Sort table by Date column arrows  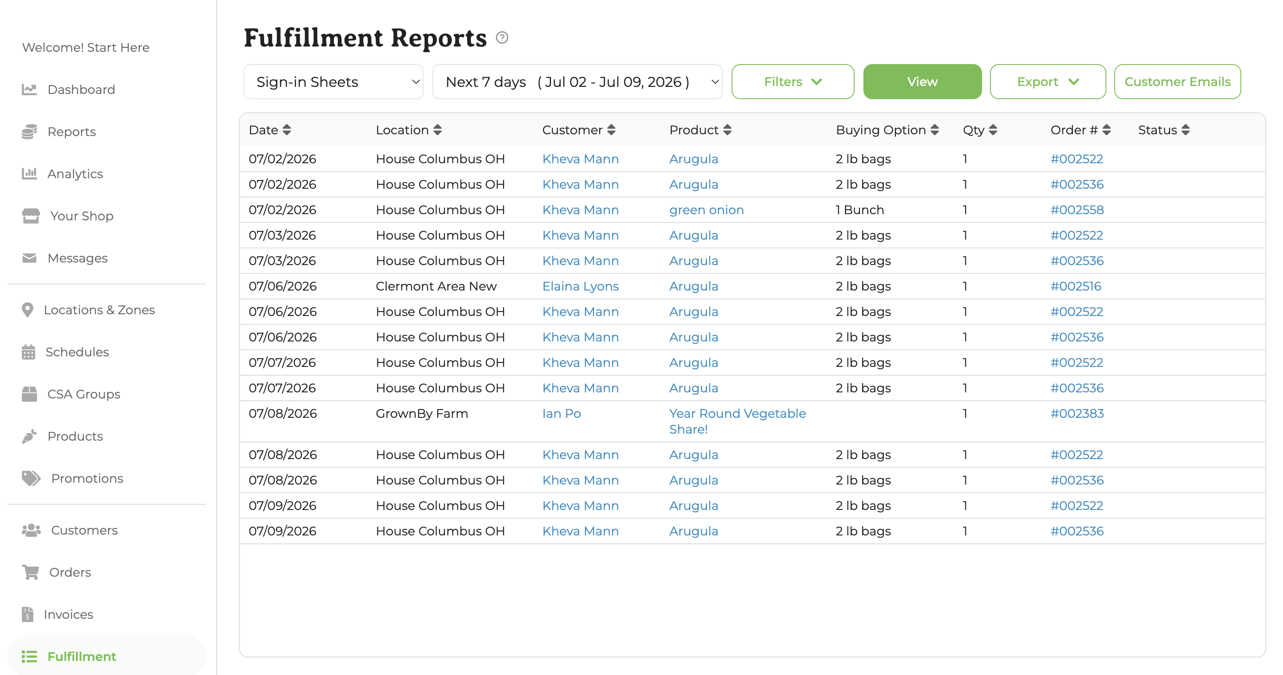tap(286, 130)
